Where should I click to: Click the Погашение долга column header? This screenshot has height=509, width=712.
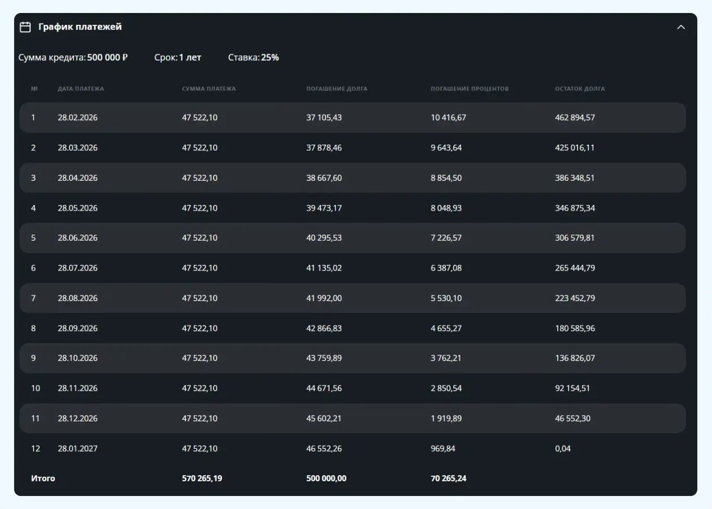[336, 89]
